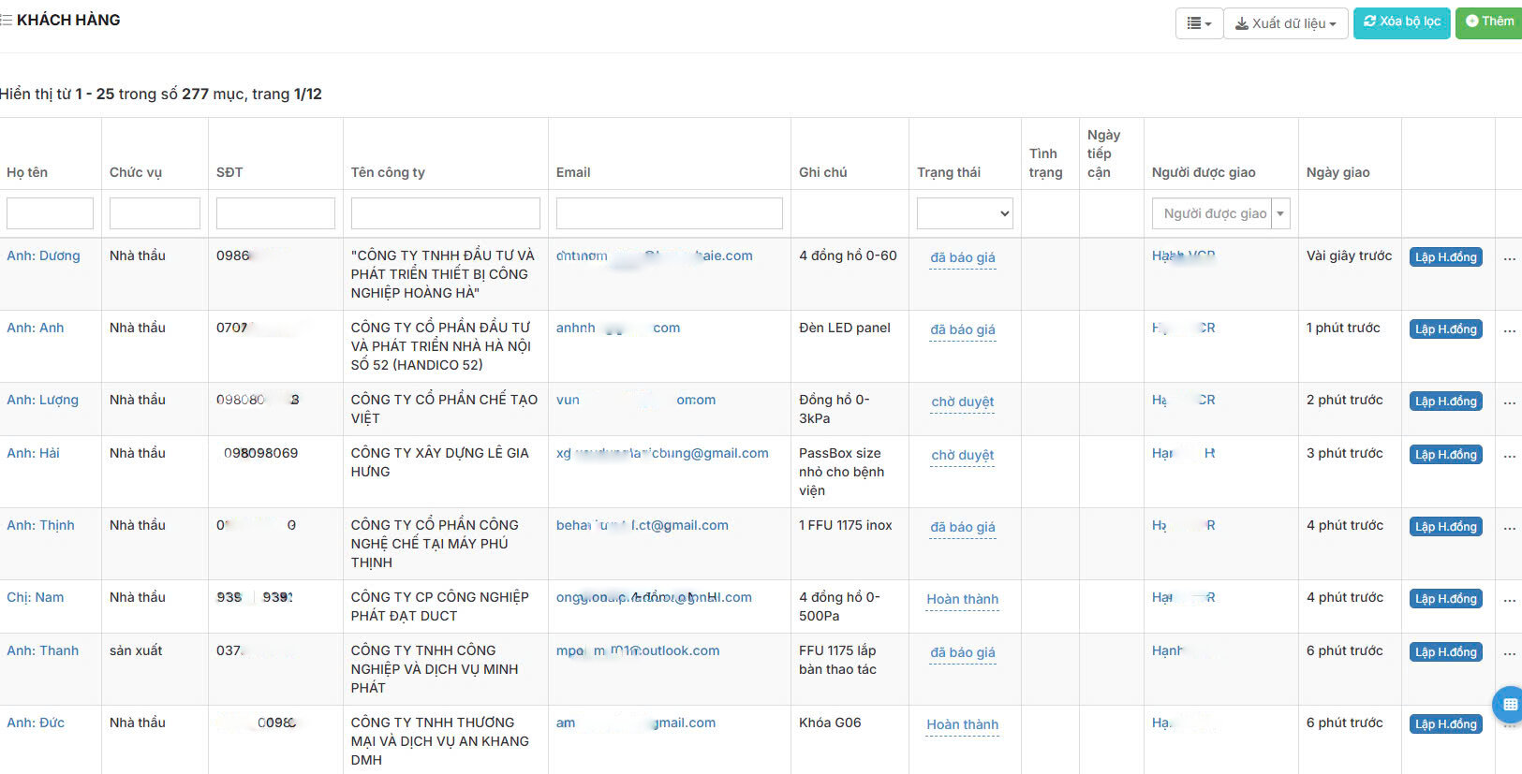The width and height of the screenshot is (1522, 774).
Task: Edit status Hoàn thành for Chị: Nam
Action: (x=963, y=600)
